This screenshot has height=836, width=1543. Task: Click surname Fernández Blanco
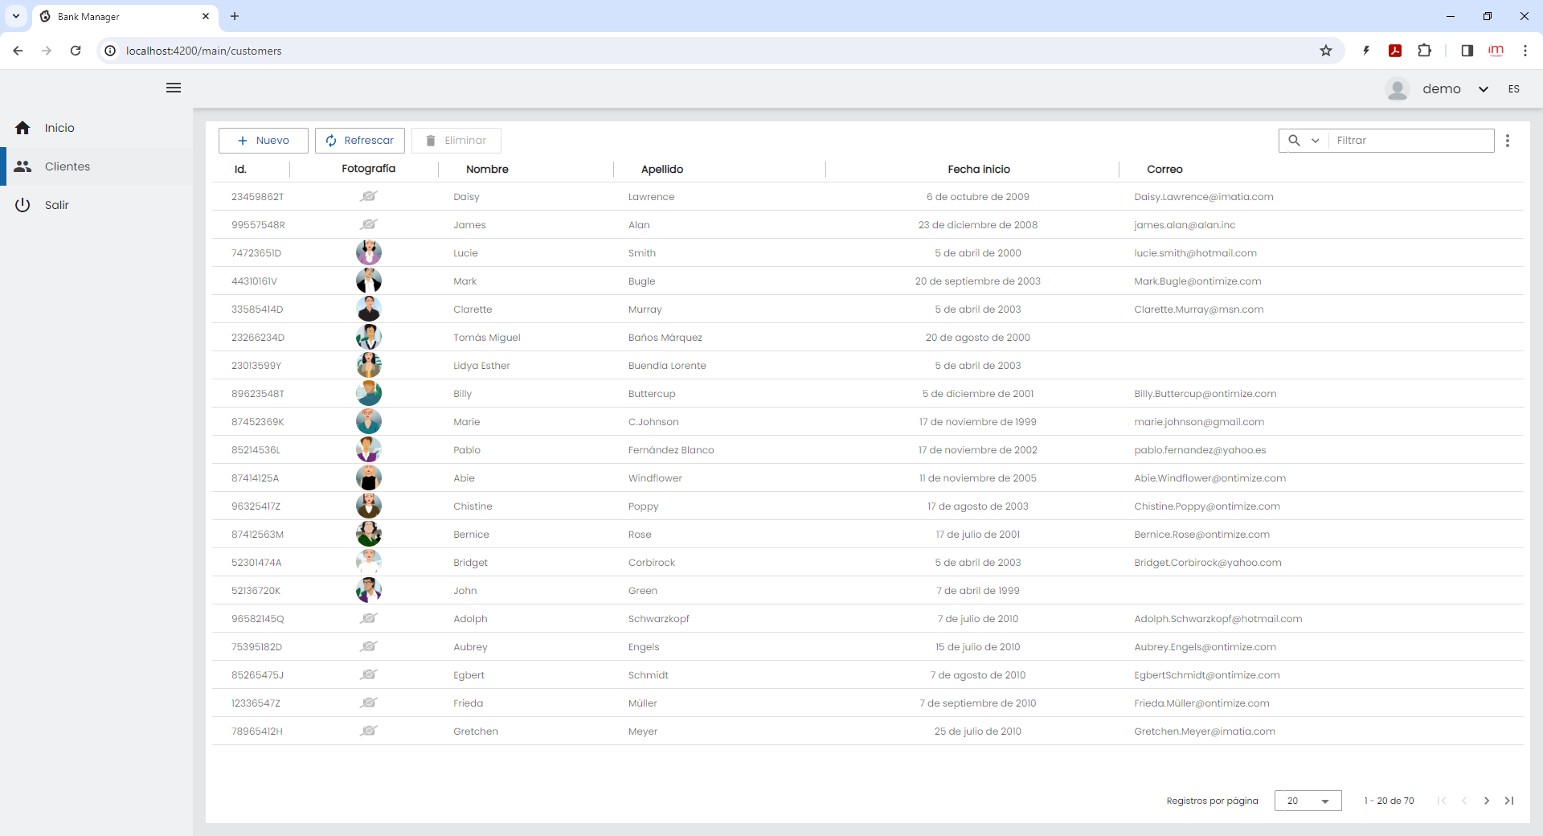click(x=671, y=450)
